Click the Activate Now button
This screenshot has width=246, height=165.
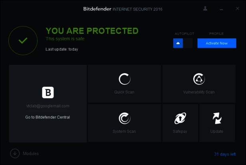[217, 43]
